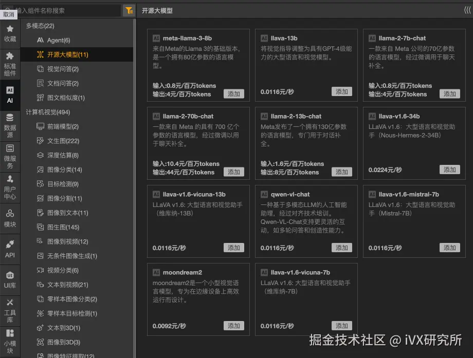Add the llava-v1.6-mistral-7b model
Screen dimensions: 473x358
[450, 248]
